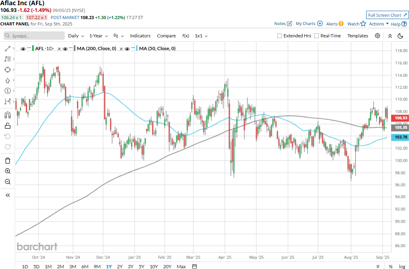409x269 pixels.
Task: Zoom in on the chart
Action: point(8,171)
